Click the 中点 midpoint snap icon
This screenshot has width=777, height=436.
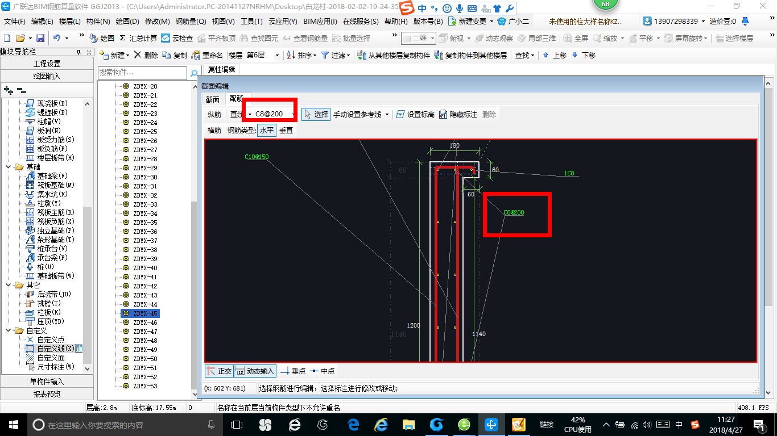(x=314, y=371)
